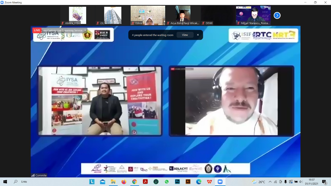
Task: Select Mihail Stanescu participant thumbnail
Action: (x=253, y=16)
